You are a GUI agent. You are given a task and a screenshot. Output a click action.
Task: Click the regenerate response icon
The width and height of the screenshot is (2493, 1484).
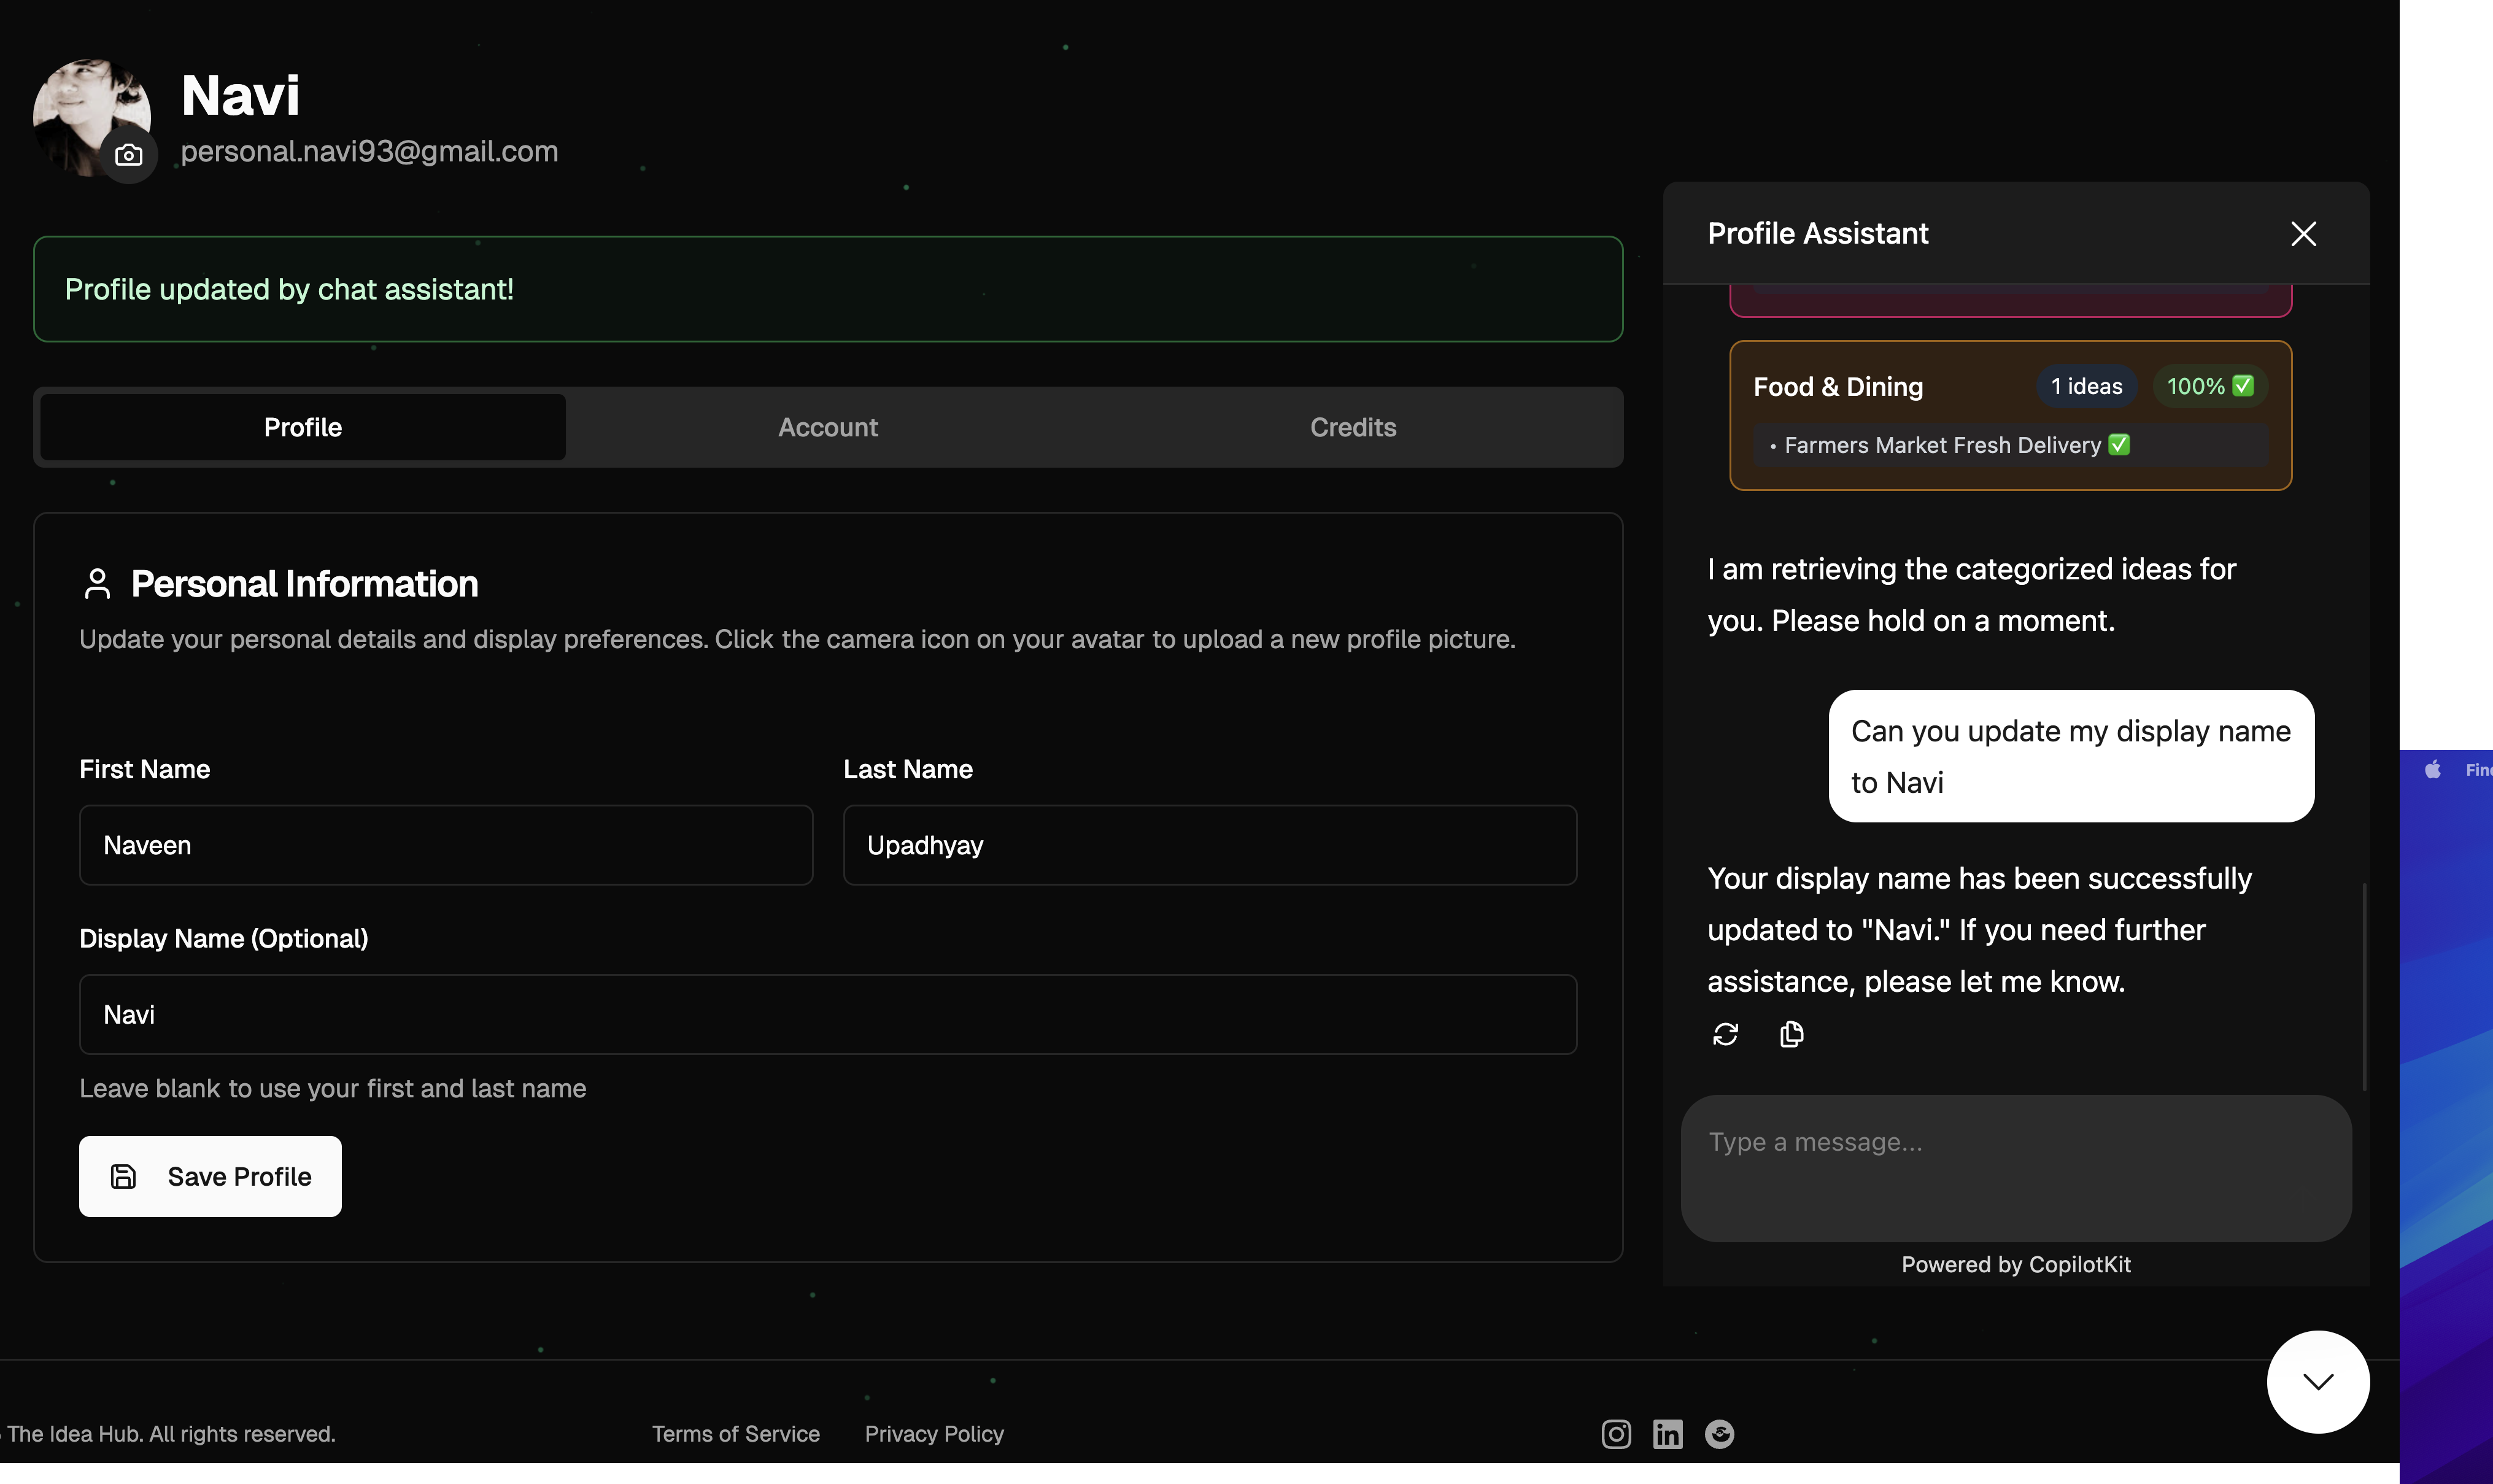coord(1725,1034)
